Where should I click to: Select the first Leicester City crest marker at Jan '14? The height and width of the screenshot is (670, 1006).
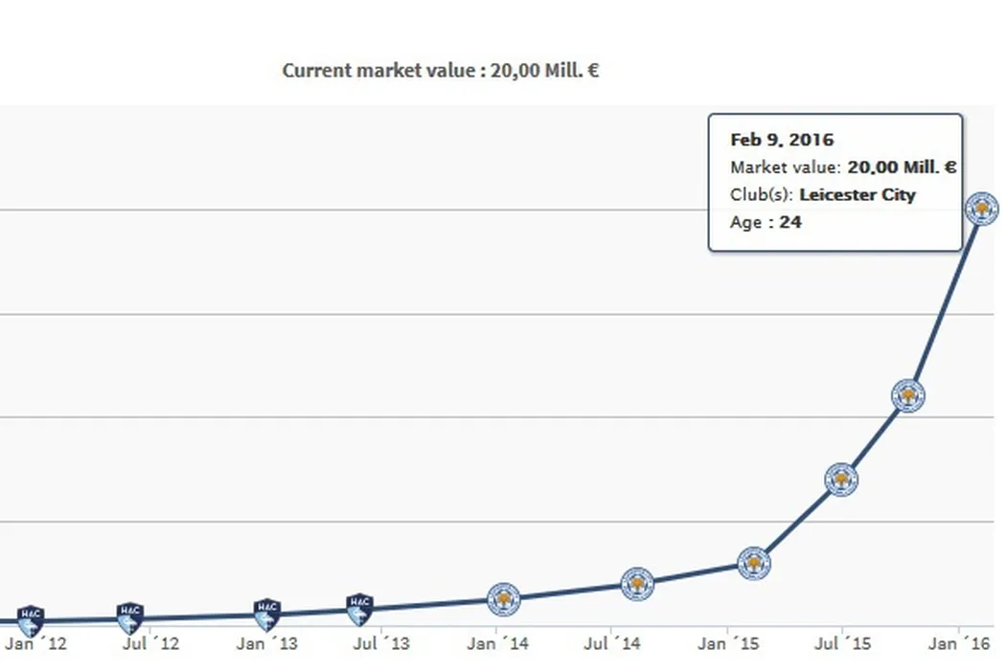(504, 599)
